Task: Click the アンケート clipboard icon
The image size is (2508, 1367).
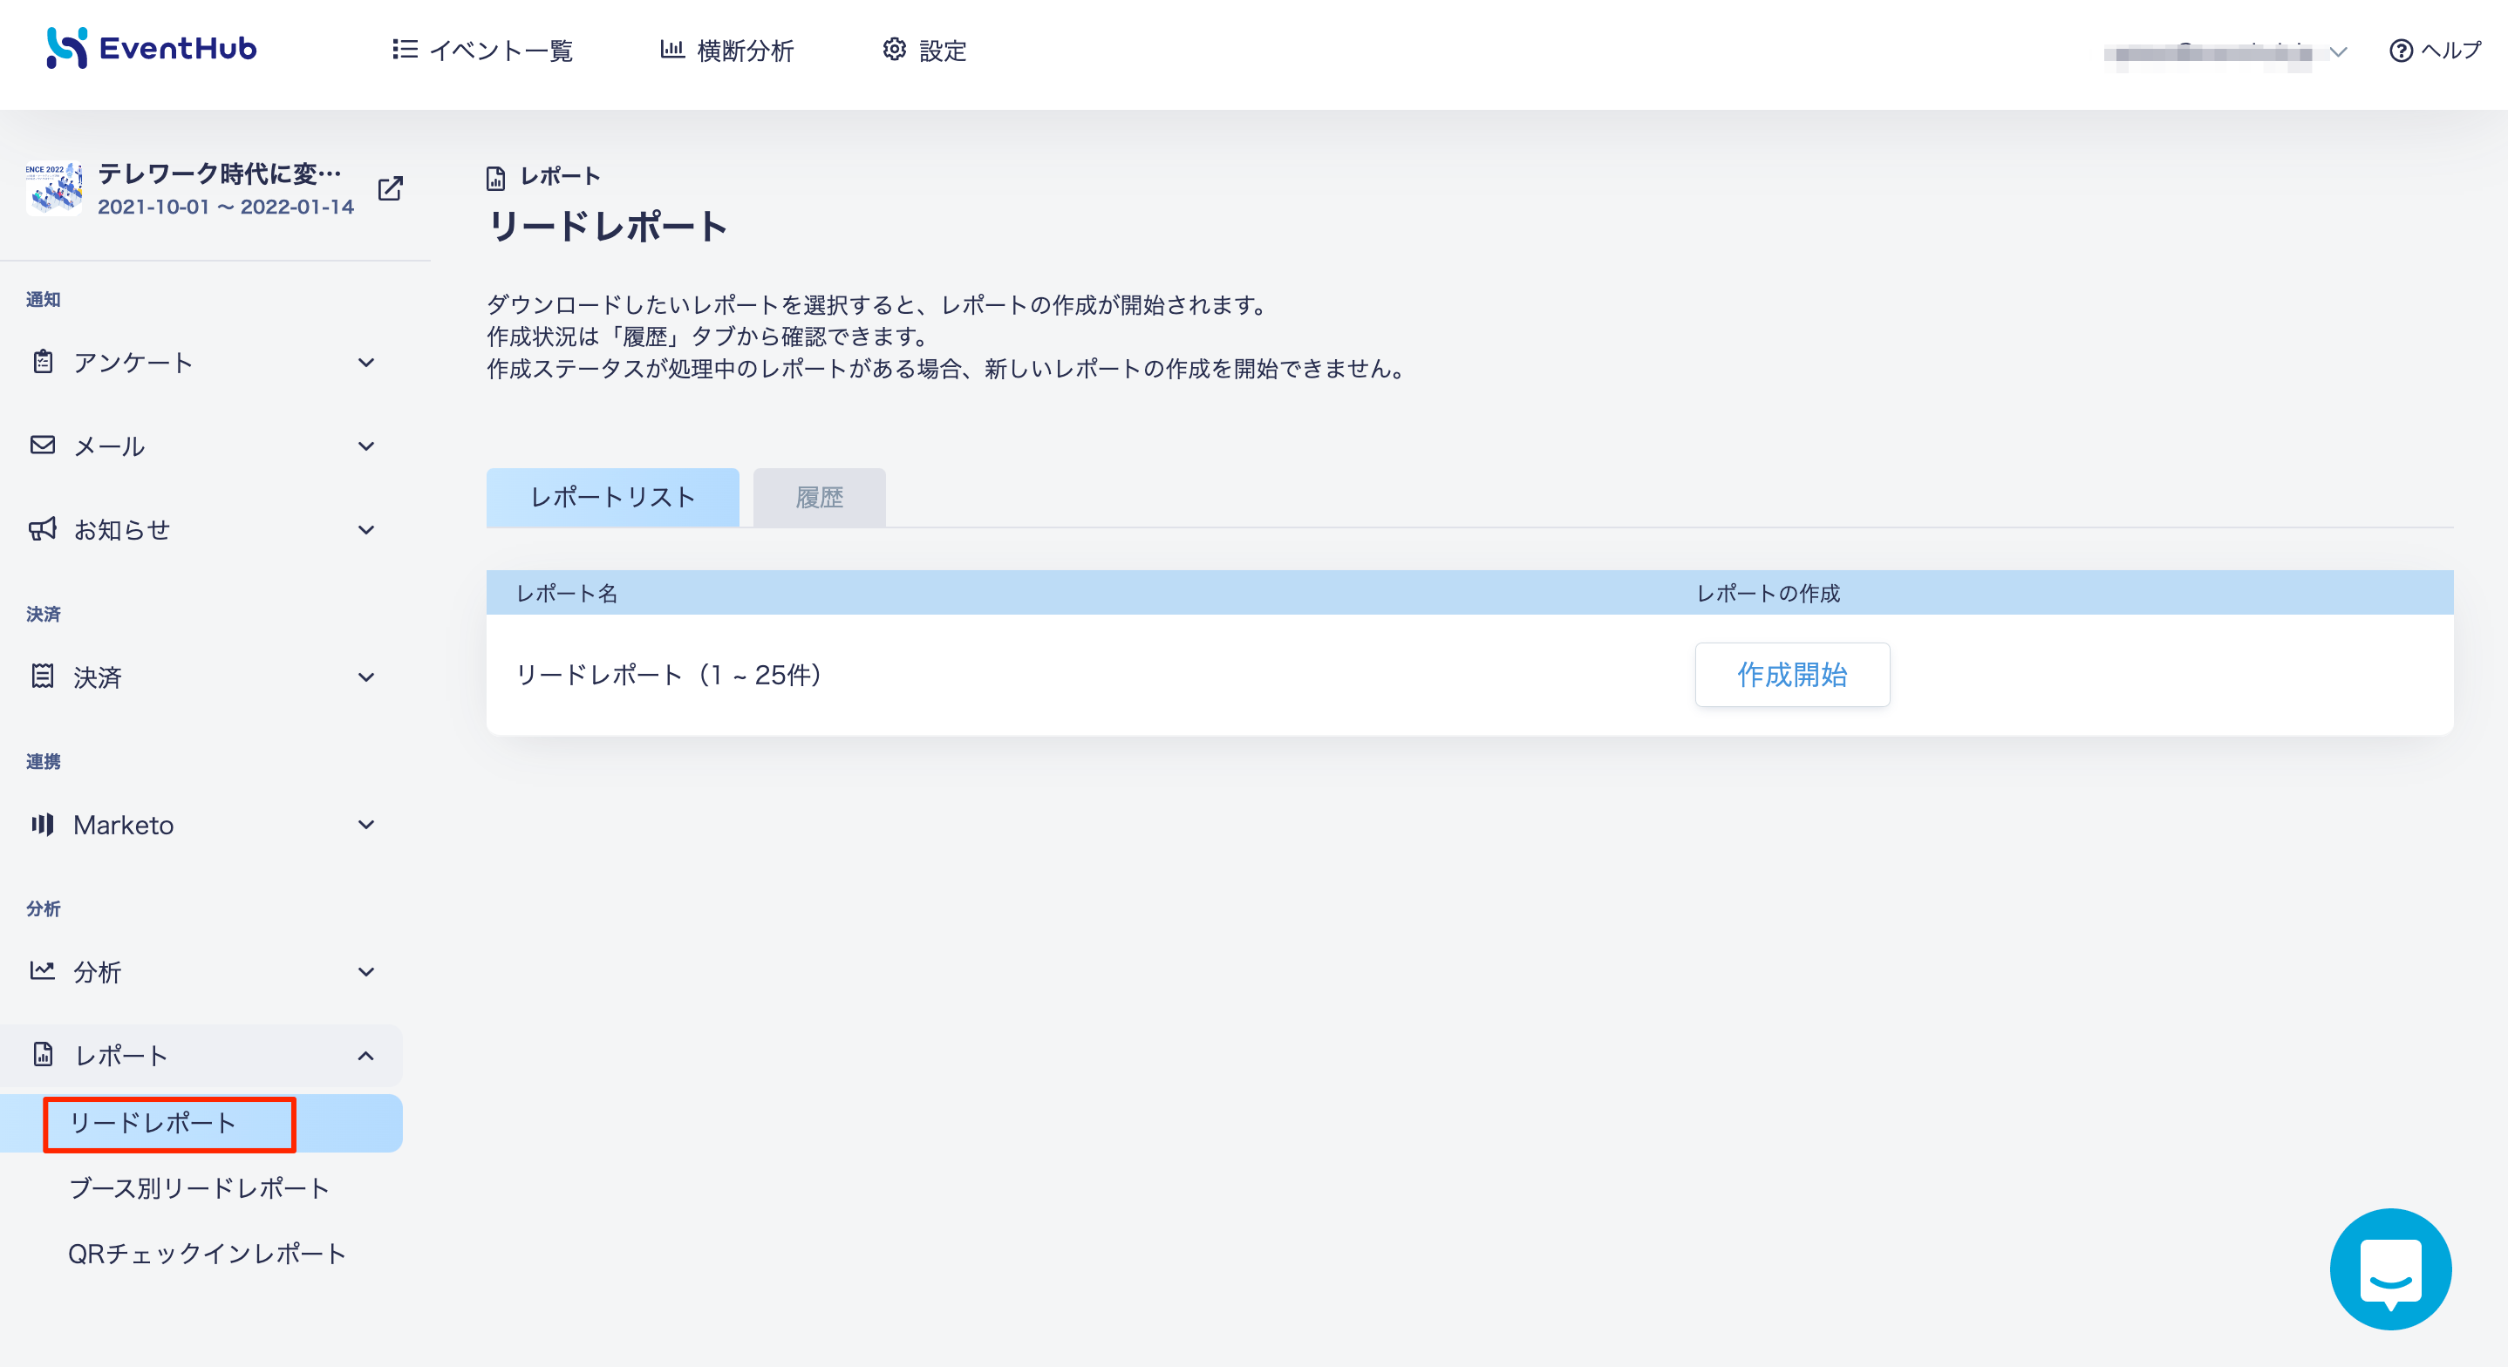Action: (x=43, y=361)
